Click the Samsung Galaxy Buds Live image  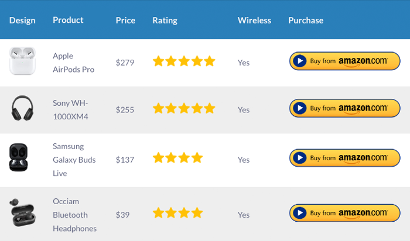tap(19, 157)
